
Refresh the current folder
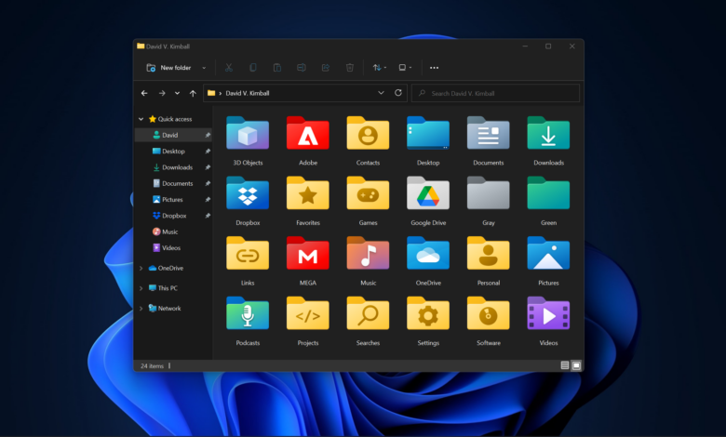tap(398, 93)
